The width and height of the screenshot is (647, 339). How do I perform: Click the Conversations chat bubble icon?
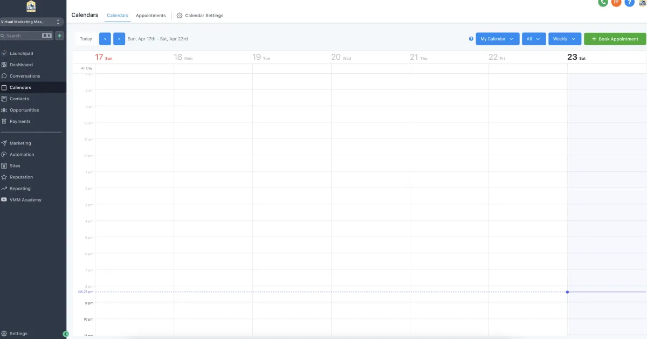[4, 76]
